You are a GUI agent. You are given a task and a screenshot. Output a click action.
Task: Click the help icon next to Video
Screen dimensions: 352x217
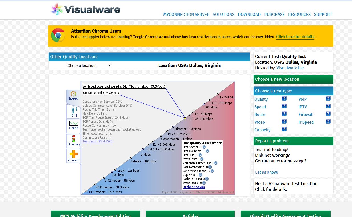pos(284,122)
